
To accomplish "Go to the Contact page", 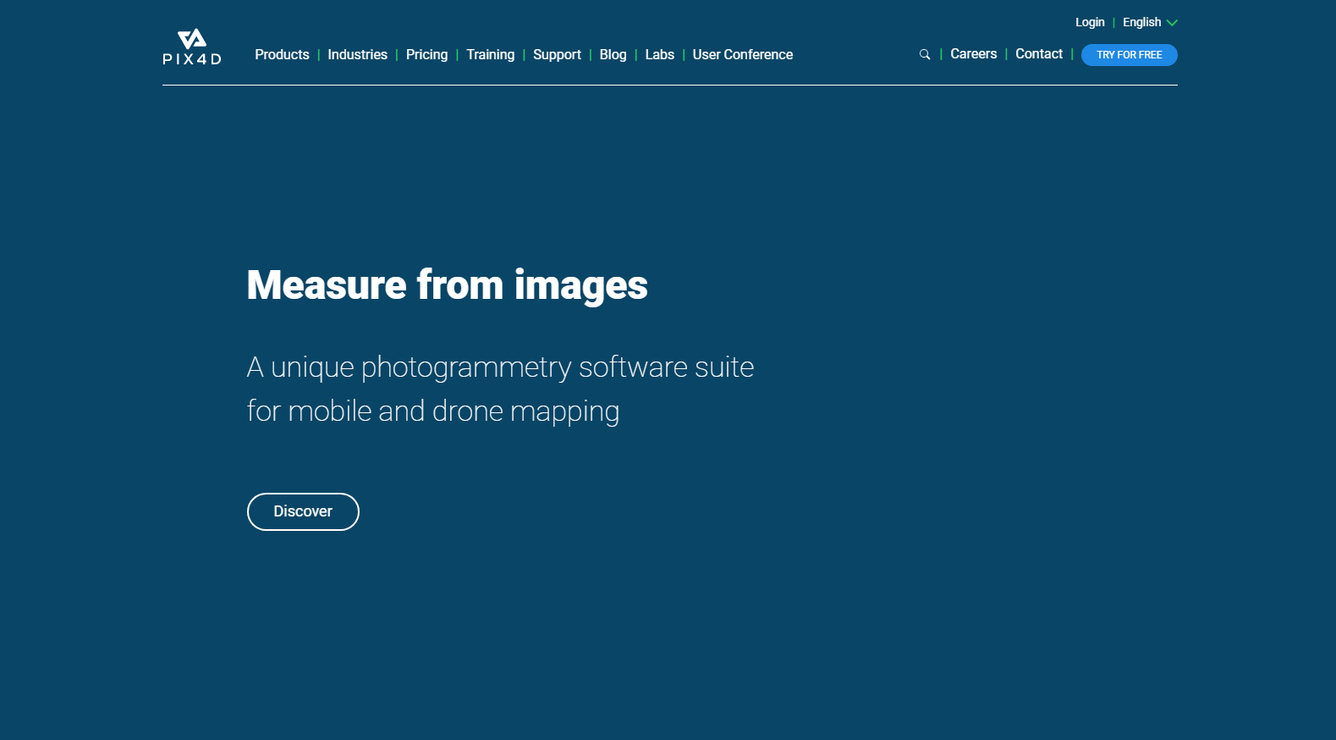I will click(x=1038, y=53).
